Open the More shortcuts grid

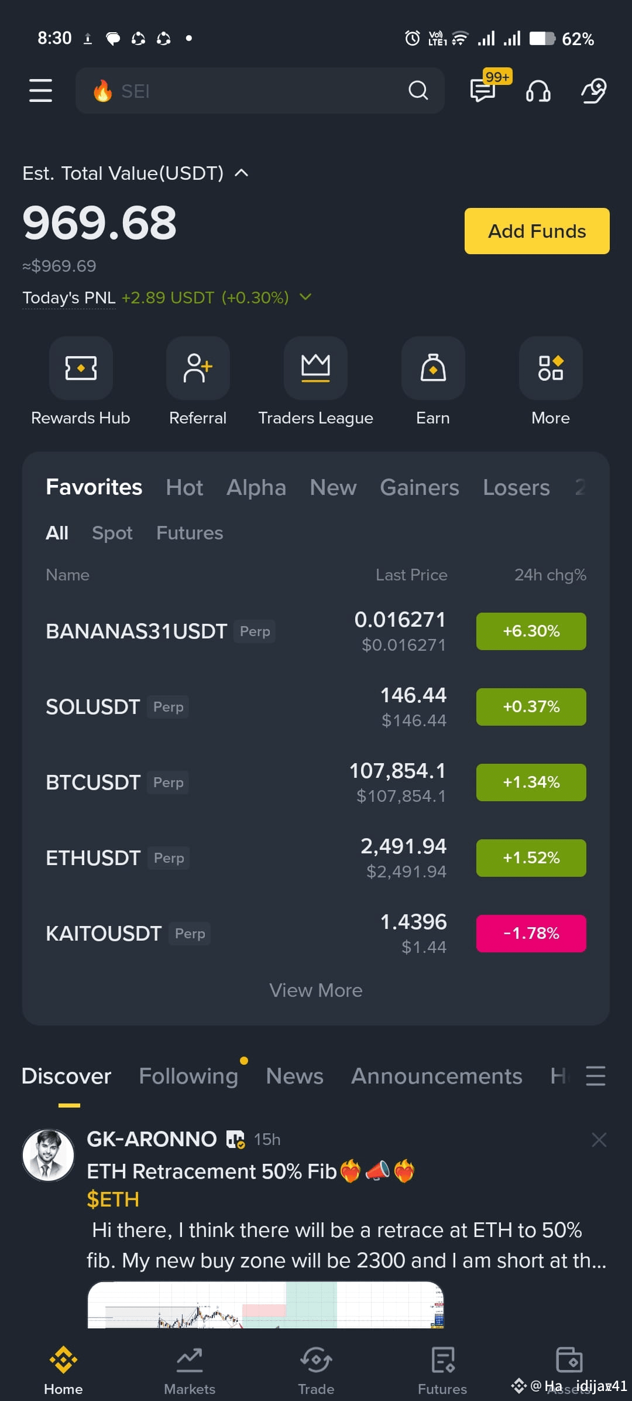[551, 368]
